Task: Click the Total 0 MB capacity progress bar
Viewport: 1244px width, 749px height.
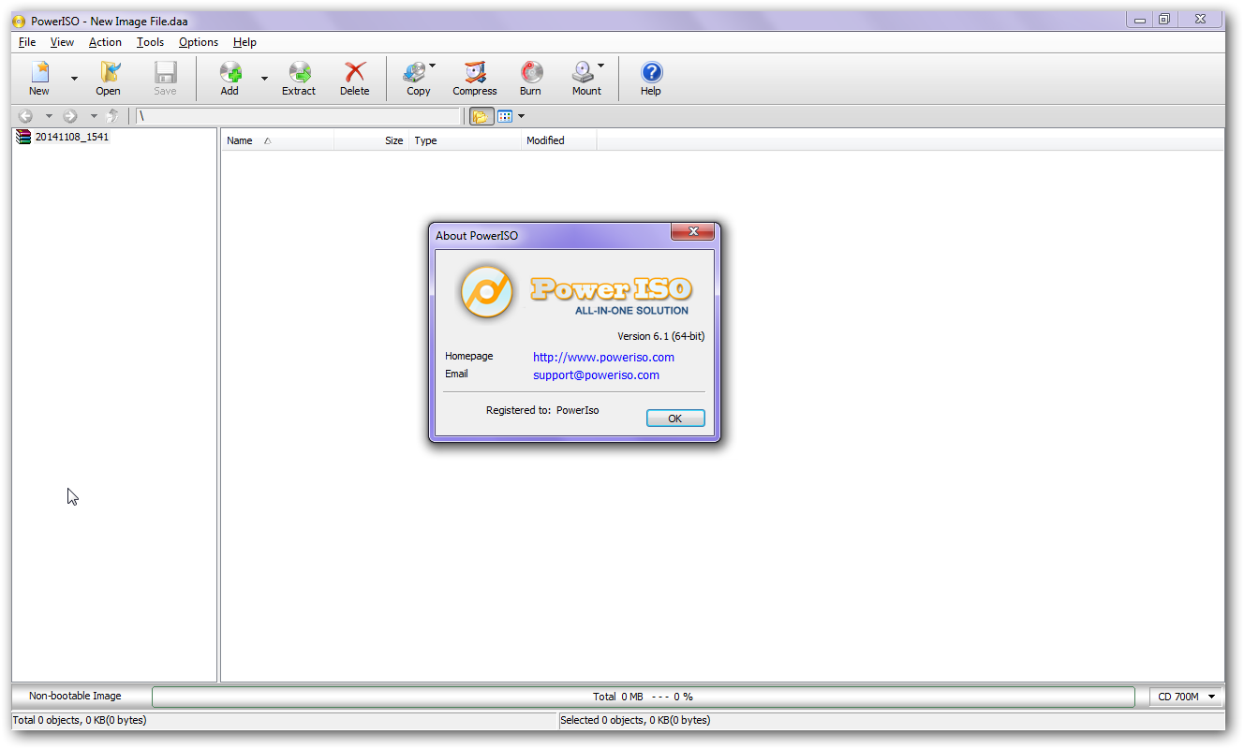Action: click(x=643, y=697)
